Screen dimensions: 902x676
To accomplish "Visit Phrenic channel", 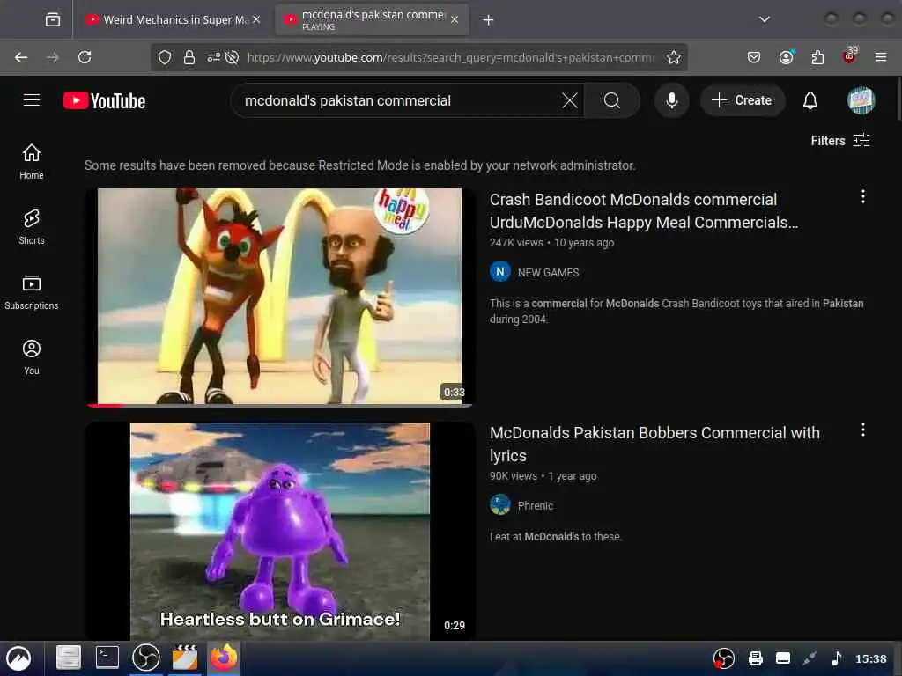I will pyautogui.click(x=535, y=506).
